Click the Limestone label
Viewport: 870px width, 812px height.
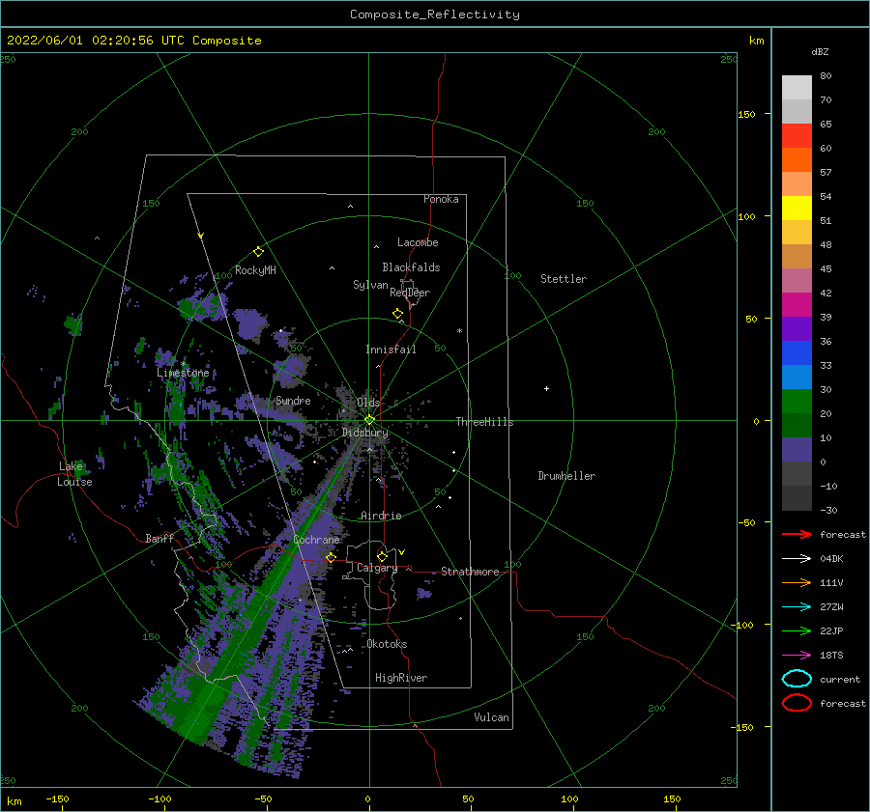(183, 373)
